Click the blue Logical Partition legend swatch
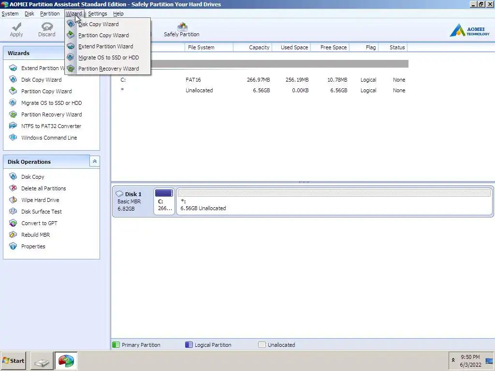This screenshot has height=371, width=495. (x=189, y=344)
